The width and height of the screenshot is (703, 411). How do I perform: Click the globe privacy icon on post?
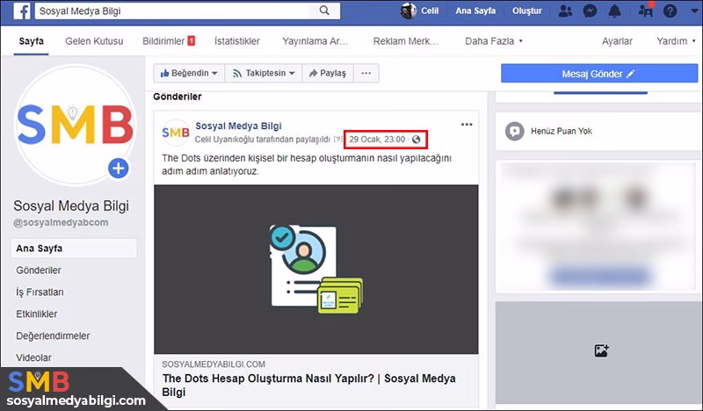pos(416,140)
